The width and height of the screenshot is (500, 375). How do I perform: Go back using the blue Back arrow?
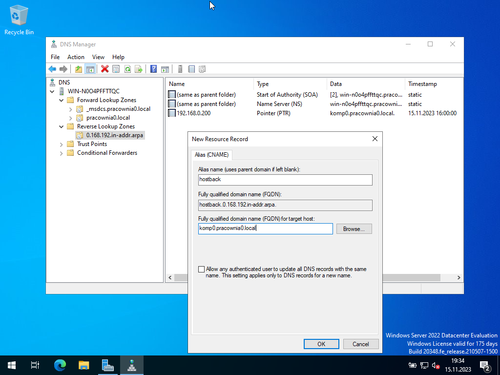point(52,69)
